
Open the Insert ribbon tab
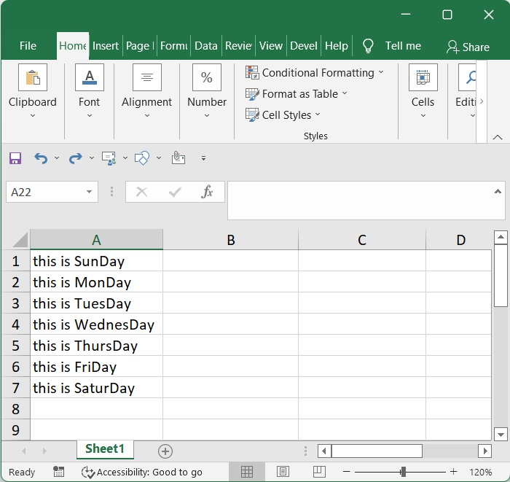[x=106, y=46]
